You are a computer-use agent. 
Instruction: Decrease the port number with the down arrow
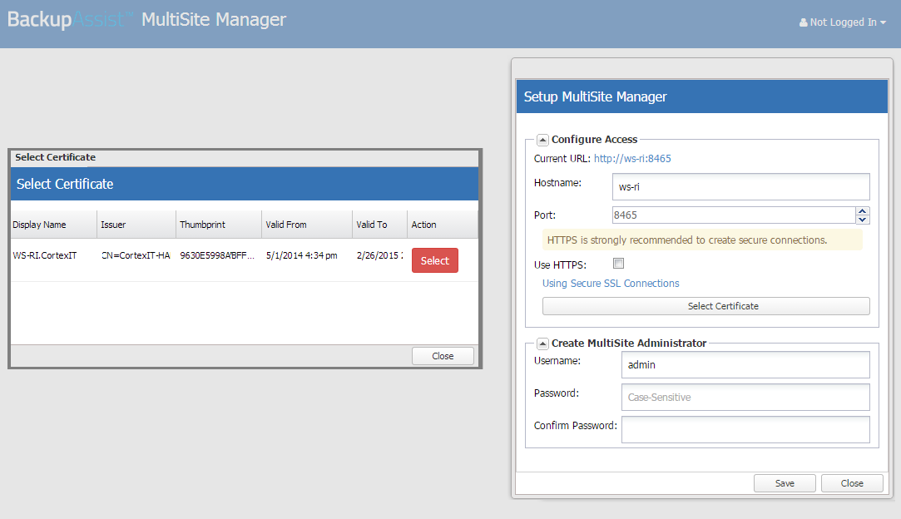863,220
